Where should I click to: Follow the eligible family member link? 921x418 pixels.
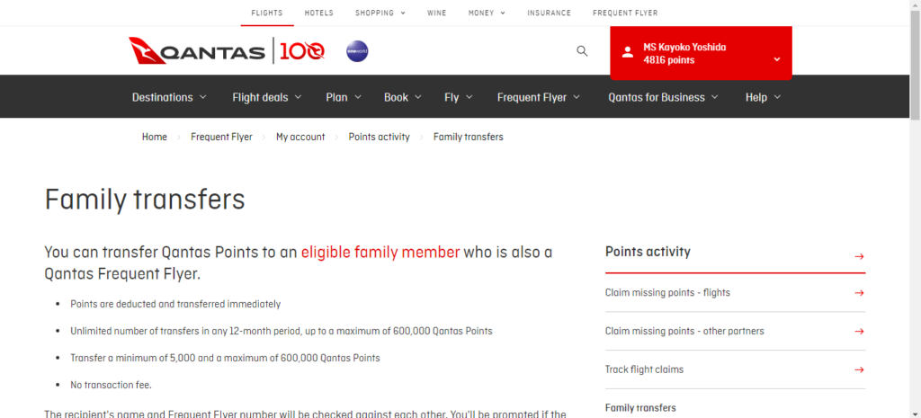(380, 252)
